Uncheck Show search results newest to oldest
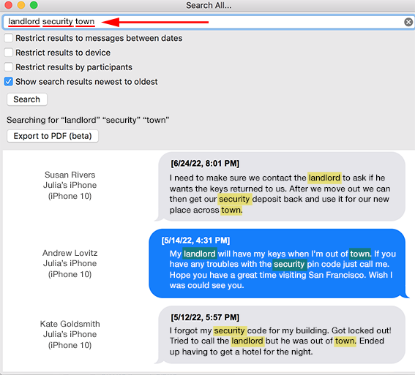This screenshot has width=415, height=375. (9, 81)
